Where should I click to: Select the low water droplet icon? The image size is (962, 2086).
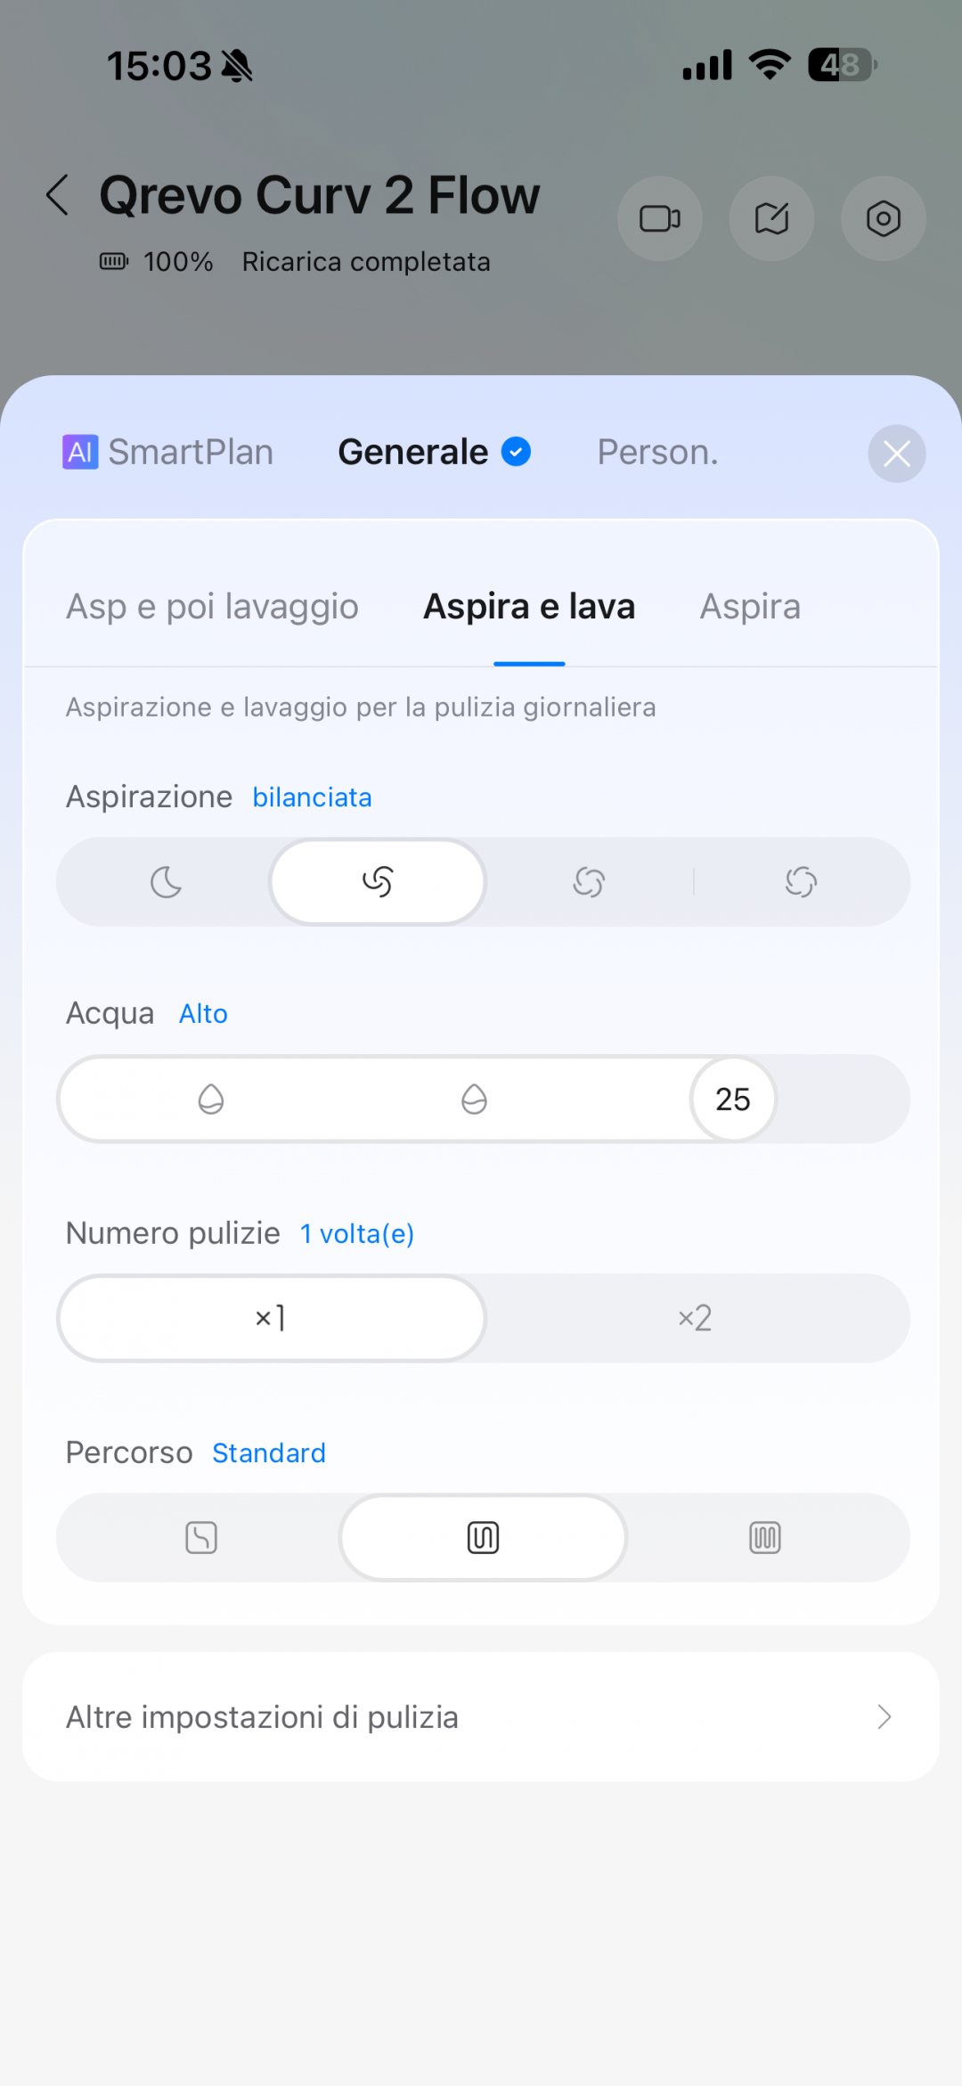[211, 1099]
